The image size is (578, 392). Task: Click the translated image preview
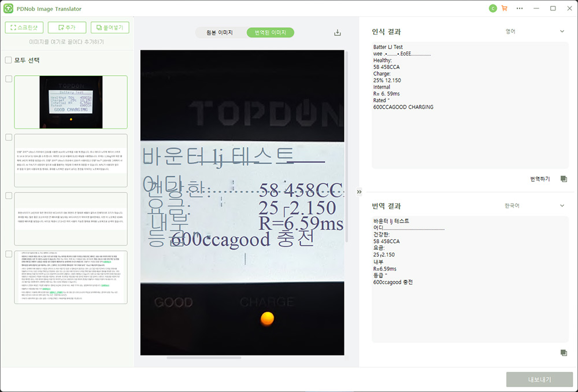tap(242, 203)
